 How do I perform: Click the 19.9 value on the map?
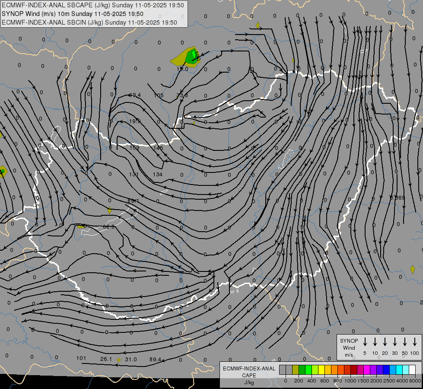[135, 121]
